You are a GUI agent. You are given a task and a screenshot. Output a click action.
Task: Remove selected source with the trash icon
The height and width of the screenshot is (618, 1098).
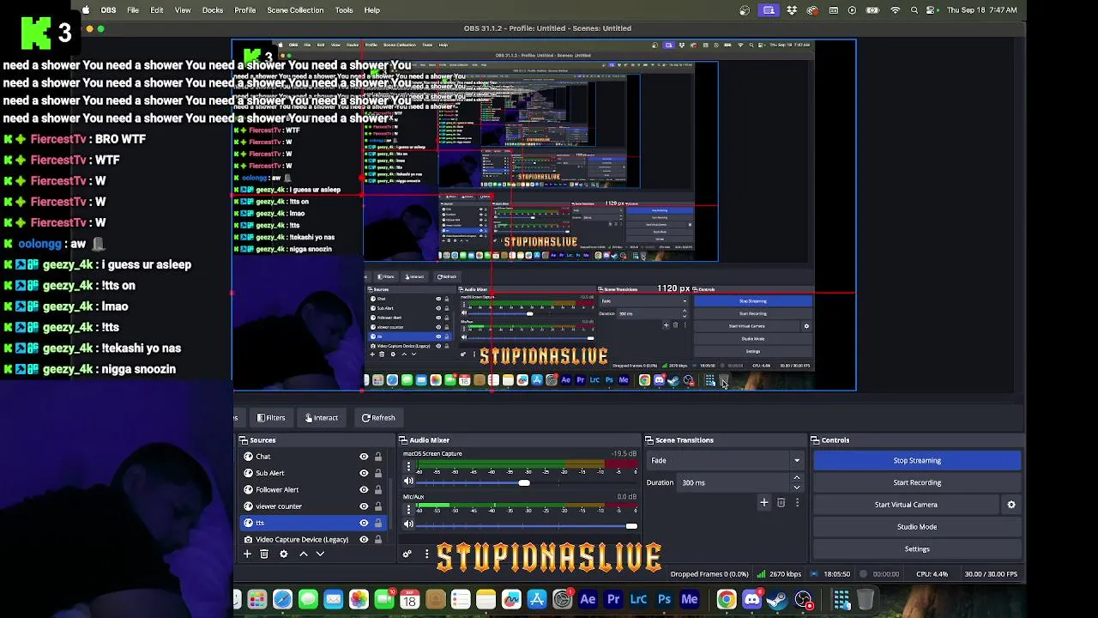point(264,554)
